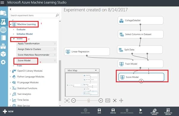Click the experiment title text
This screenshot has width=179, height=116.
coord(96,10)
